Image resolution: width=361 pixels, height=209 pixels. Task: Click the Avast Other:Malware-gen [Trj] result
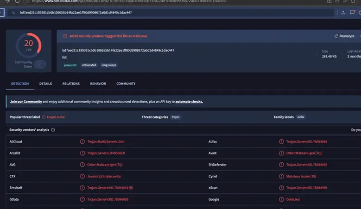pyautogui.click(x=304, y=153)
